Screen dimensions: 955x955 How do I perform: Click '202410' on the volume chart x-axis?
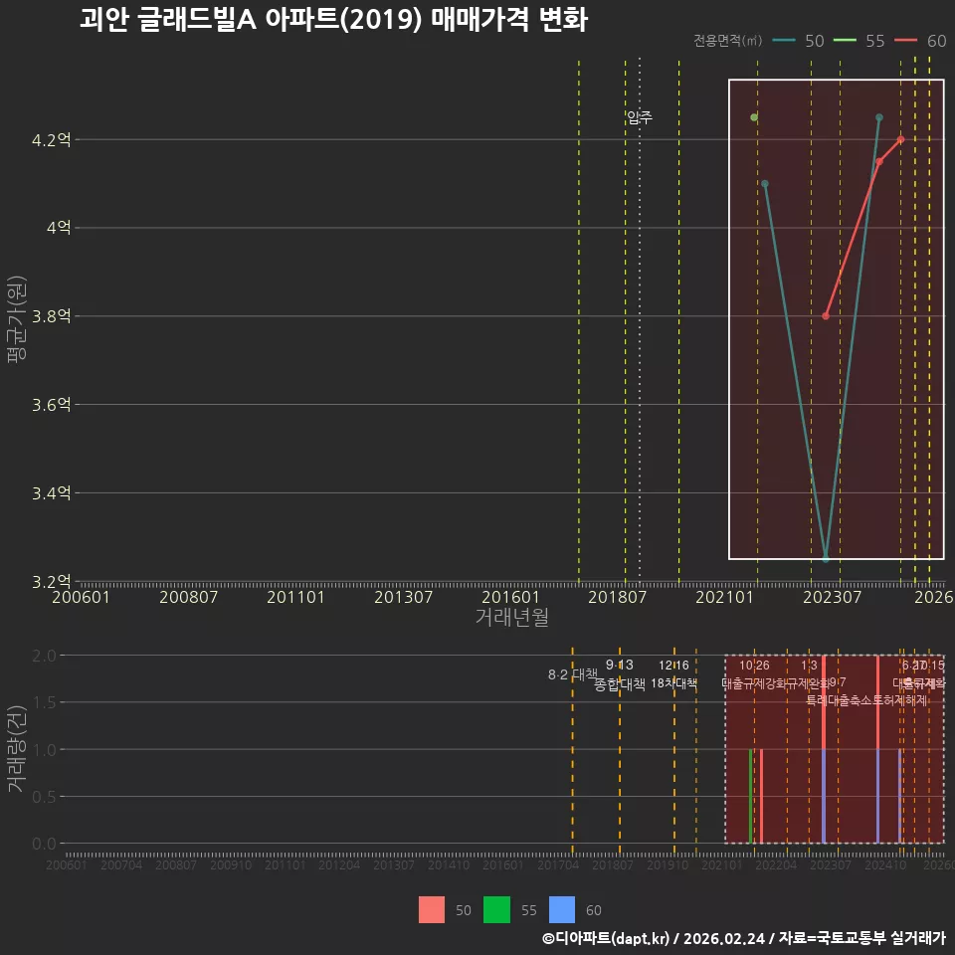point(885,864)
